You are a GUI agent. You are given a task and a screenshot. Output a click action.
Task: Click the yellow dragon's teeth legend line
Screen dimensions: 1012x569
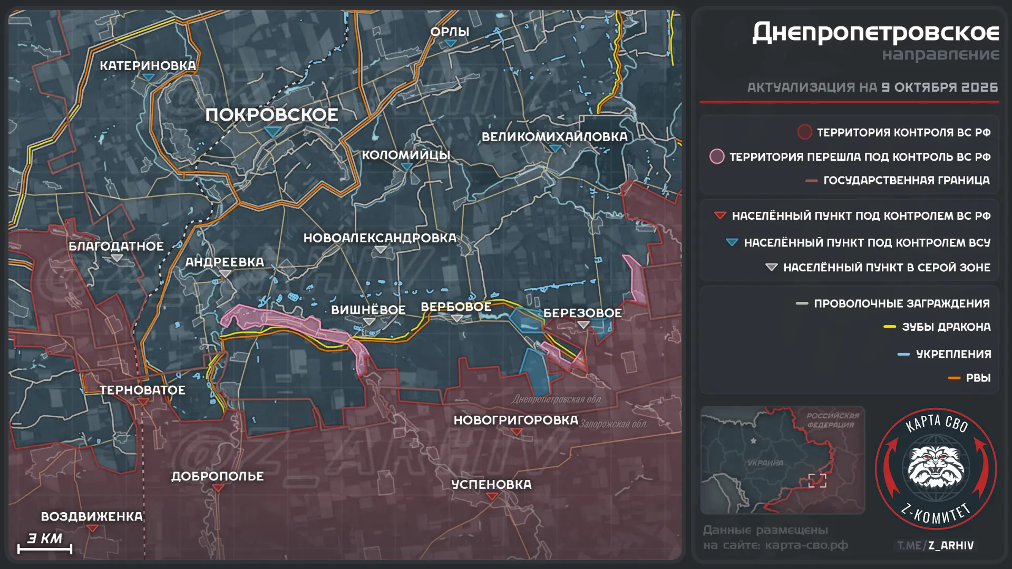tap(890, 327)
